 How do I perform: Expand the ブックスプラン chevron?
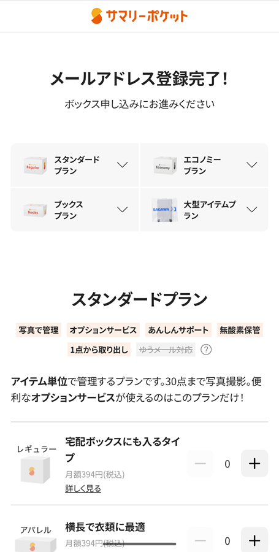click(122, 210)
